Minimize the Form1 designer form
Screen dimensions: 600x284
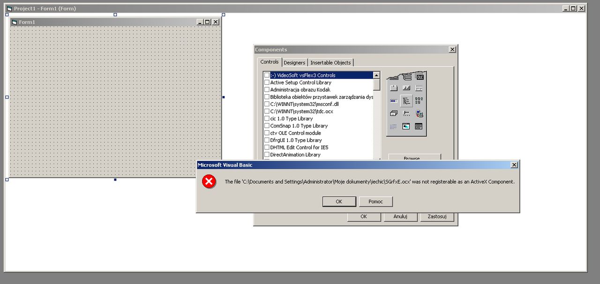[x=200, y=22]
